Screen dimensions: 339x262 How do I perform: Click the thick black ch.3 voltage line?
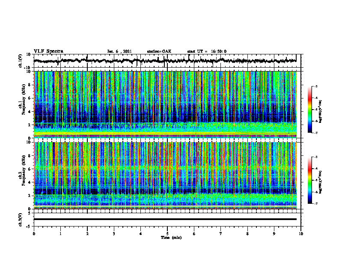[x=165, y=219]
